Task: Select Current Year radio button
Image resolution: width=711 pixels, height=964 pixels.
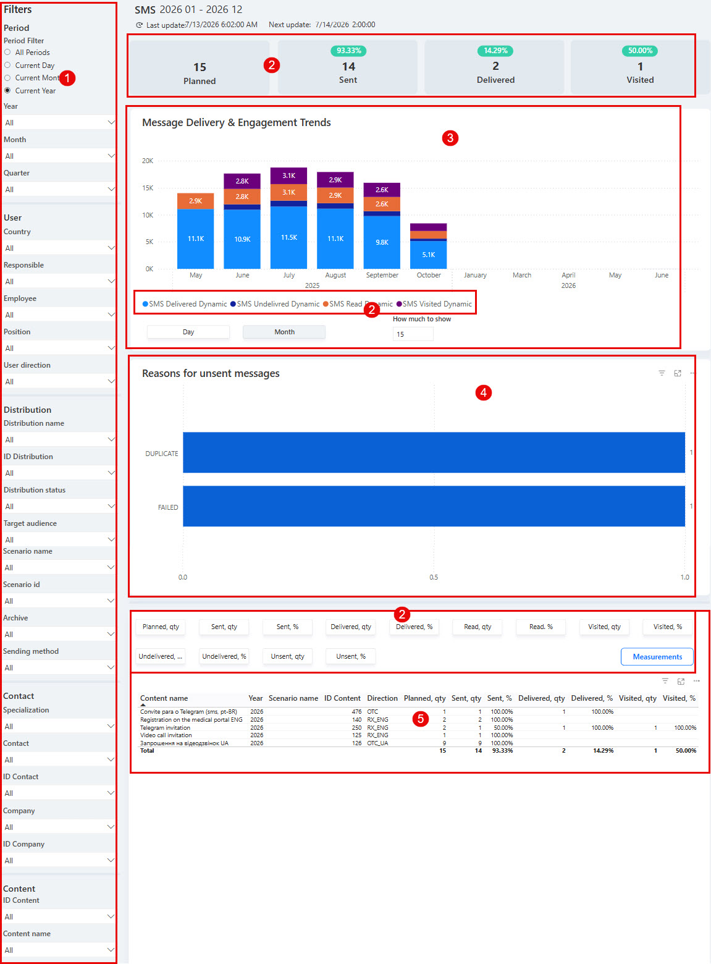Action: tap(7, 90)
